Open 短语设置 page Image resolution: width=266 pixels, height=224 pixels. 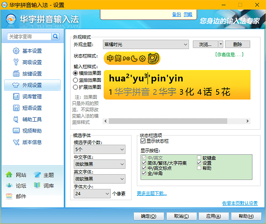pos(32,108)
